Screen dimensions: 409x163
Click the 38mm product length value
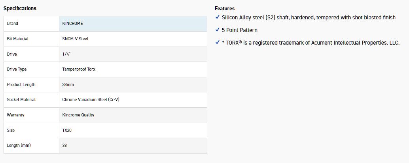pyautogui.click(x=68, y=85)
